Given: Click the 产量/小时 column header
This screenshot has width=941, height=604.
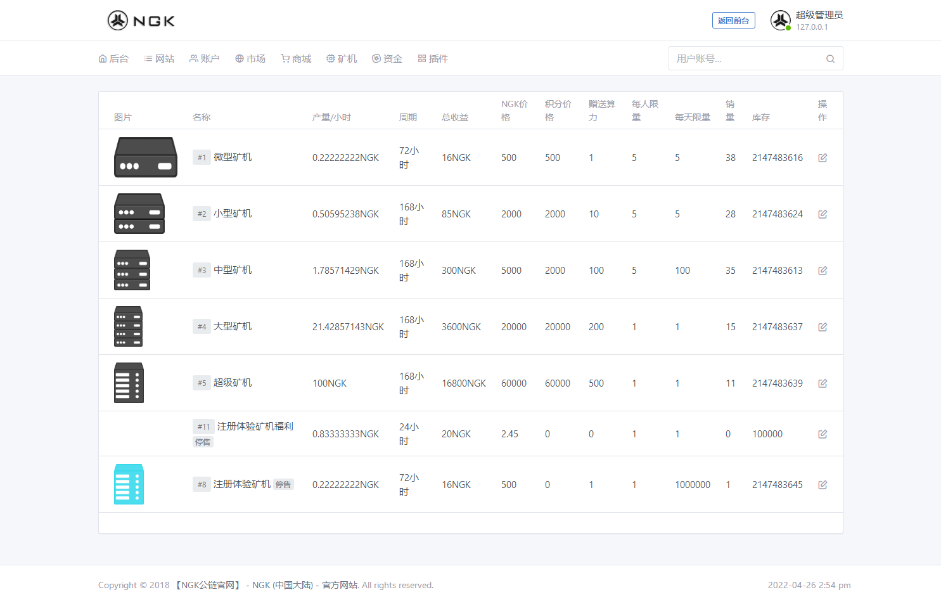Looking at the screenshot, I should tap(331, 117).
